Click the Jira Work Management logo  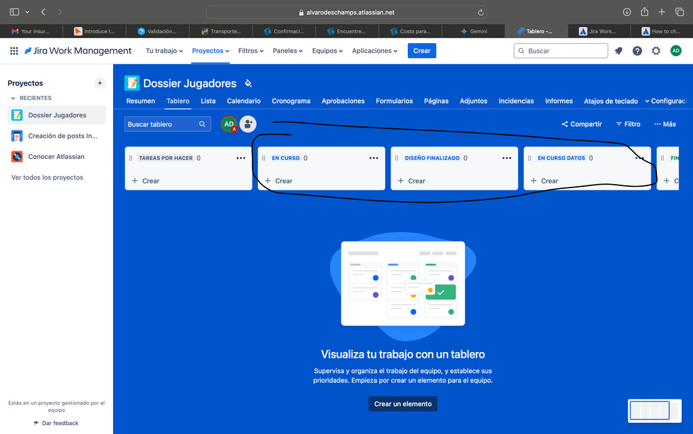click(x=78, y=51)
